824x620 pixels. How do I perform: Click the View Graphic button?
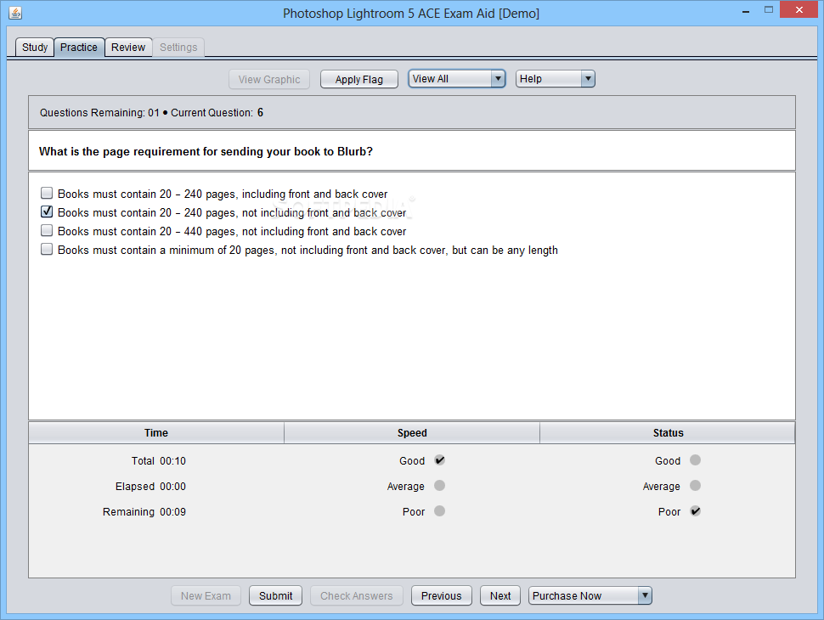tap(269, 79)
